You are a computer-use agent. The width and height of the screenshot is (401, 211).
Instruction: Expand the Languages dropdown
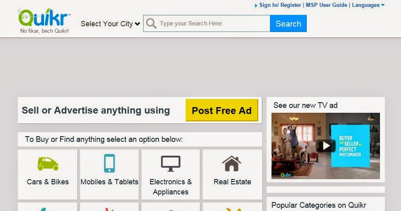pos(368,5)
